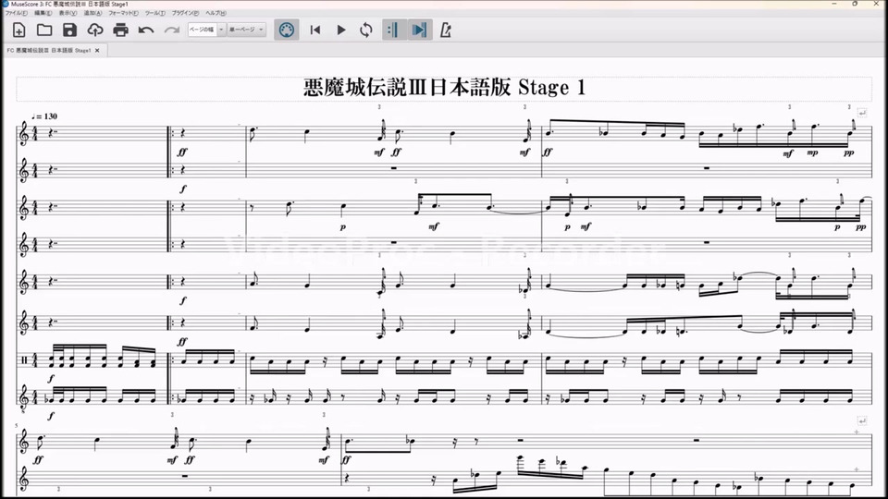Click inside the zoom level field
The height and width of the screenshot is (499, 888).
[203, 30]
